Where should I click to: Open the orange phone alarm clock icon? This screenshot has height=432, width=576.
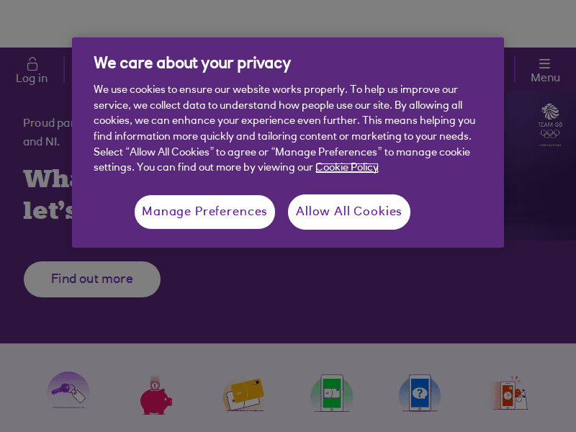coord(508,394)
